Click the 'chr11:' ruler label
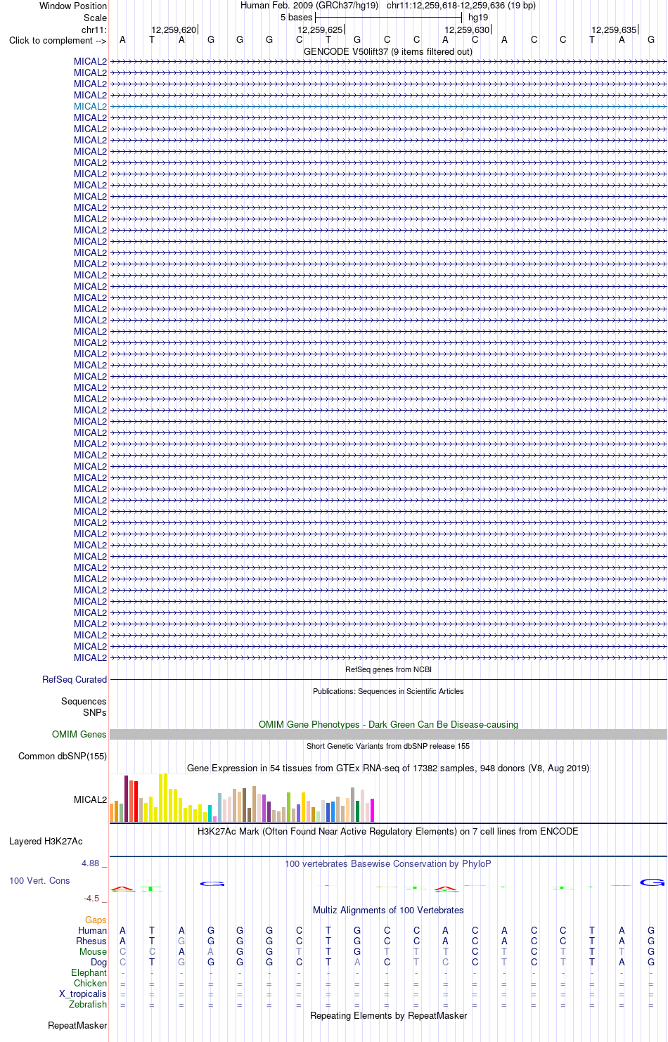This screenshot has width=668, height=1042. point(94,30)
